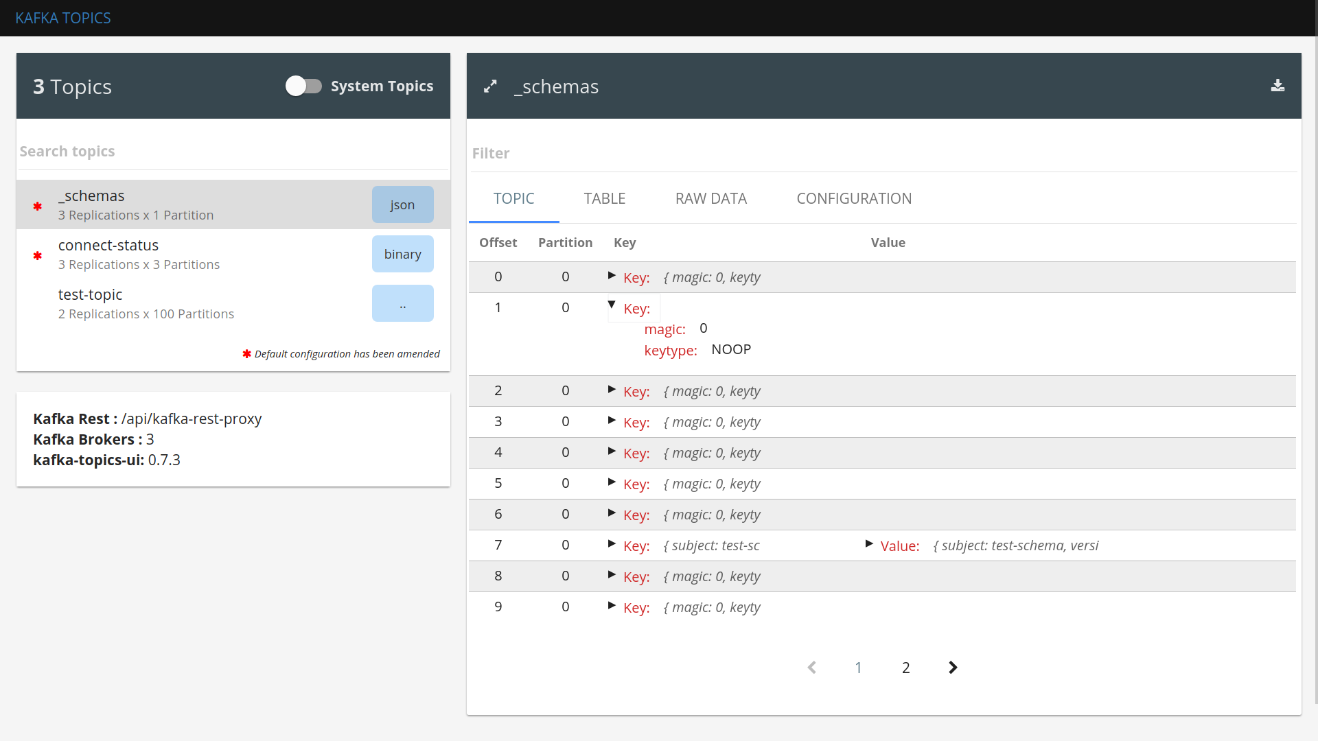
Task: Expand the Key at offset 0
Action: (612, 276)
